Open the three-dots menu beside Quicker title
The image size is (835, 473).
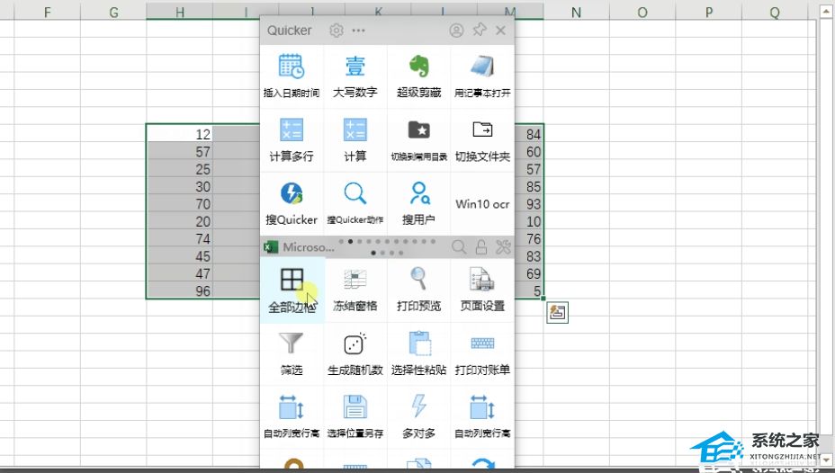358,31
